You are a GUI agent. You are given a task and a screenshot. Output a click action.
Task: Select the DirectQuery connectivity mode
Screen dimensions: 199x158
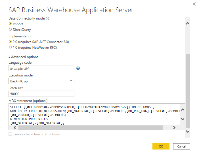(x=10, y=29)
